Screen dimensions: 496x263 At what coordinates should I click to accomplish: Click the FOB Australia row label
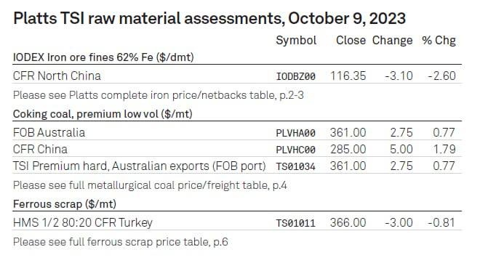(x=49, y=132)
